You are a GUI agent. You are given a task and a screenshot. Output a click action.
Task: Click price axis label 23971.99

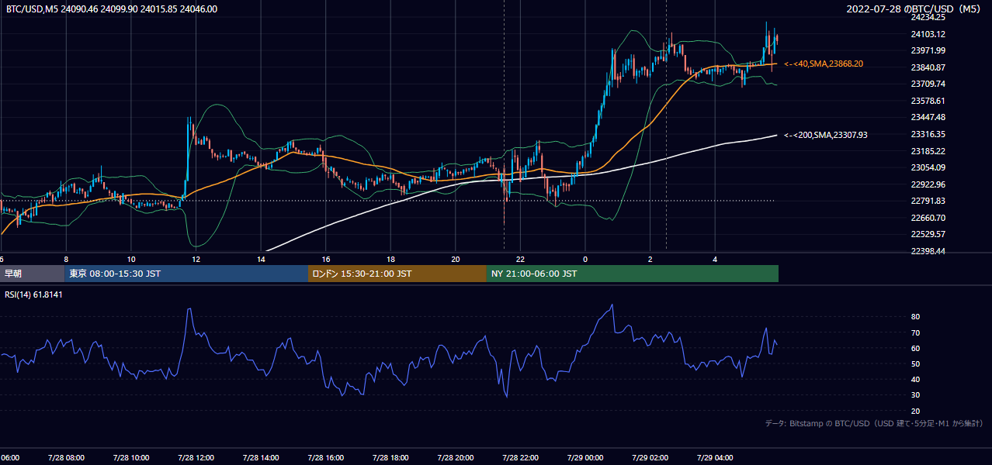click(x=928, y=50)
